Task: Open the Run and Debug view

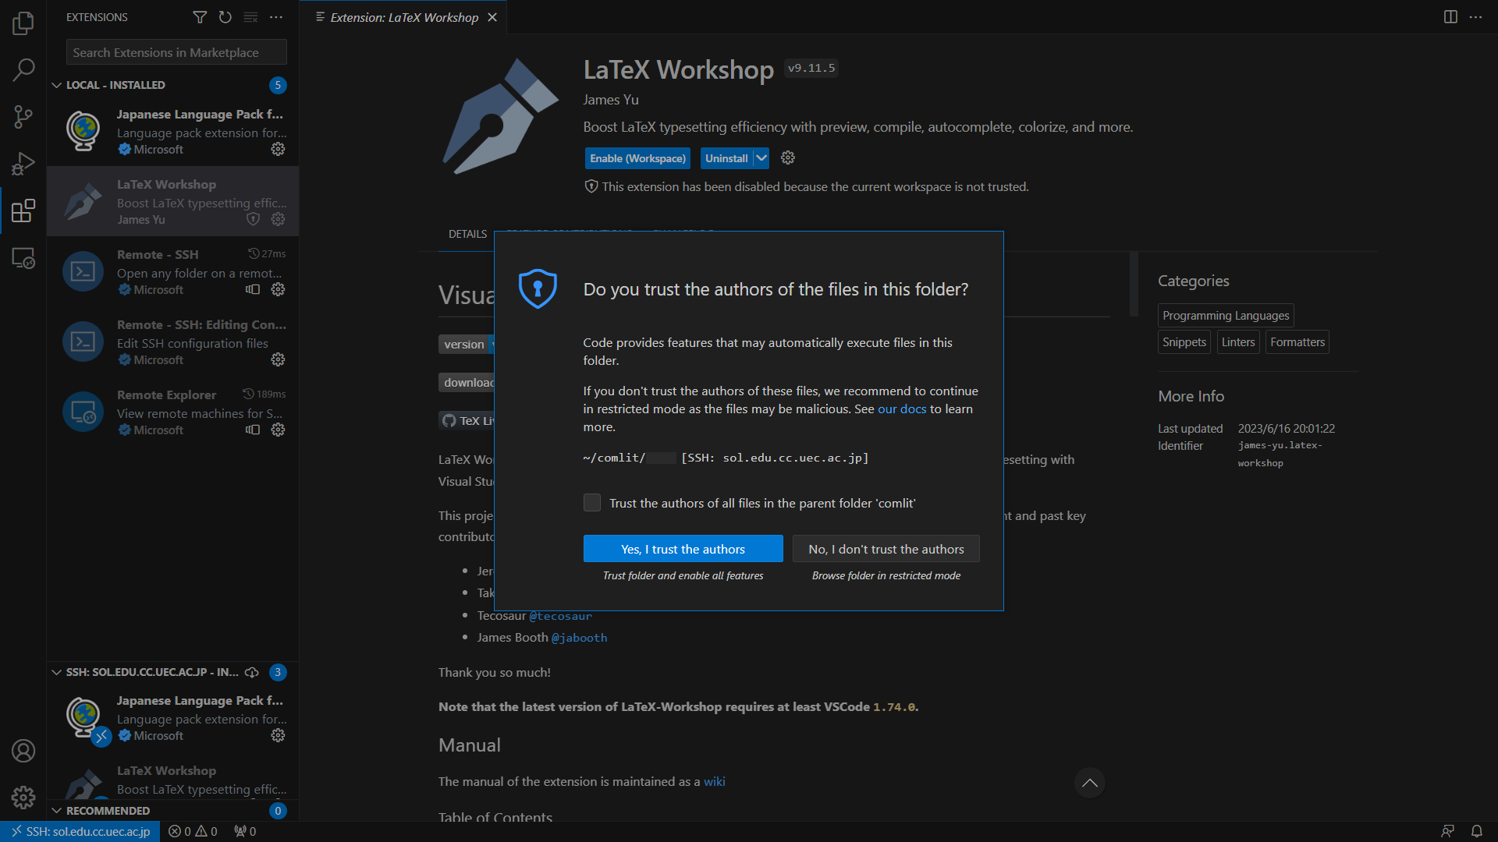Action: (23, 164)
